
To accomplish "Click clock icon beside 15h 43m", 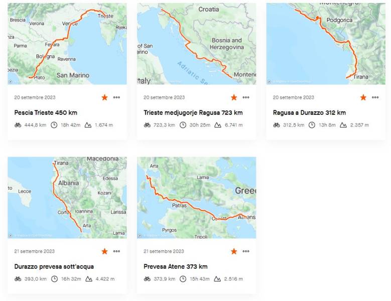I will (x=183, y=279).
